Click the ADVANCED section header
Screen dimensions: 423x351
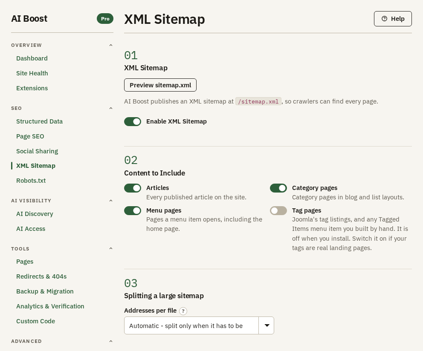coord(26,341)
